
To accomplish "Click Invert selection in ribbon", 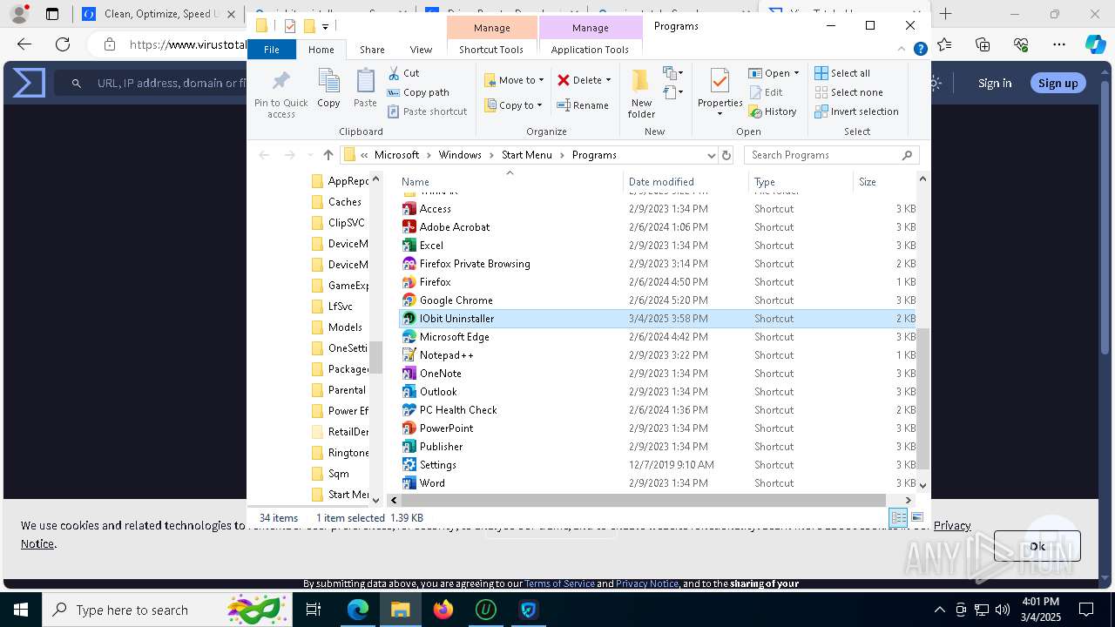I will click(856, 111).
